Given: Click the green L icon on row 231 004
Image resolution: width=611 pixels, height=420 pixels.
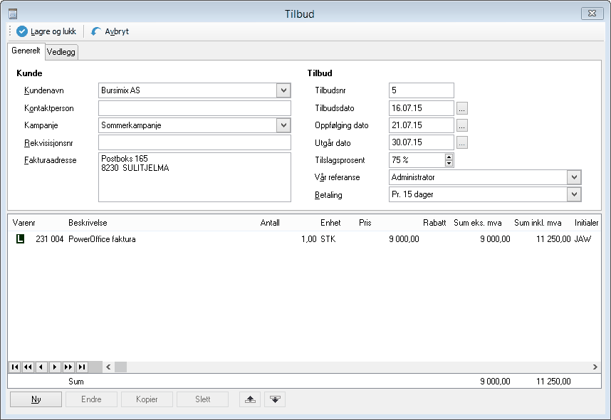Looking at the screenshot, I should point(20,239).
